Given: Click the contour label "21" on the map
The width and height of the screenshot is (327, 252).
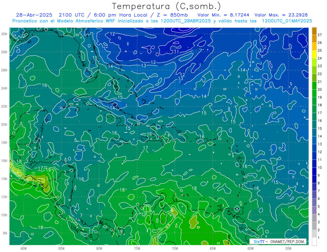Looking at the screenshot, I should [35, 182].
